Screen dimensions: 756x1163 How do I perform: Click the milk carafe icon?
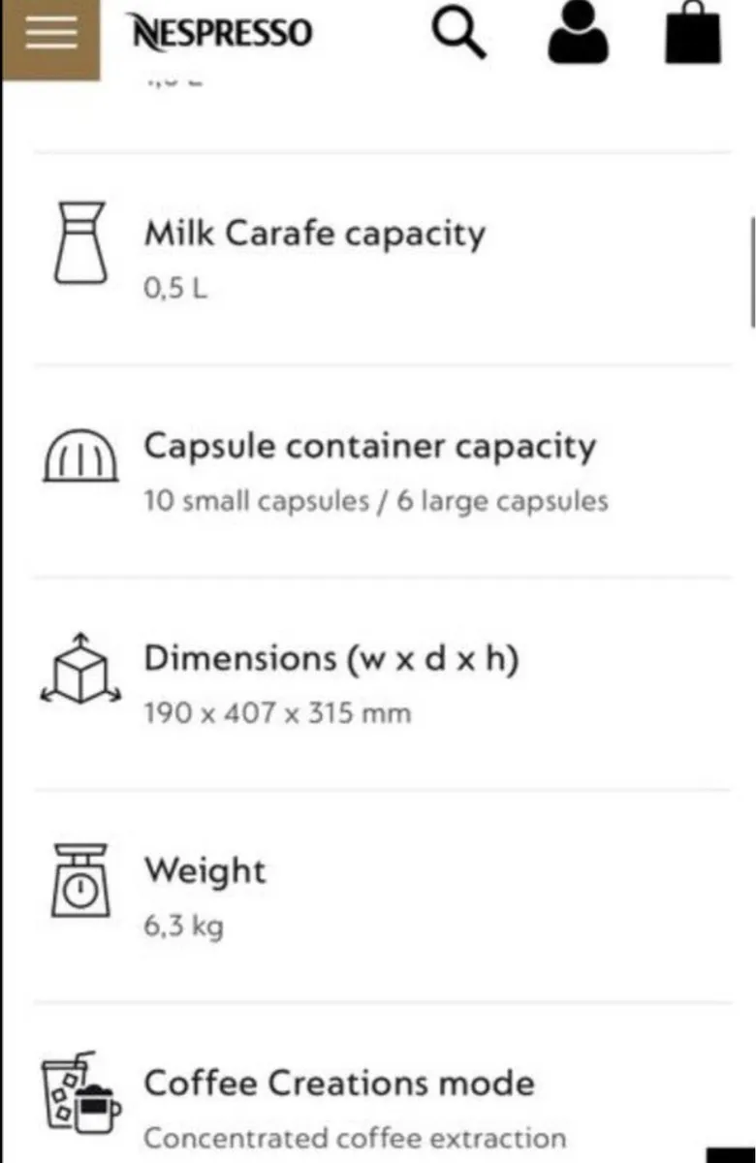[x=79, y=242]
